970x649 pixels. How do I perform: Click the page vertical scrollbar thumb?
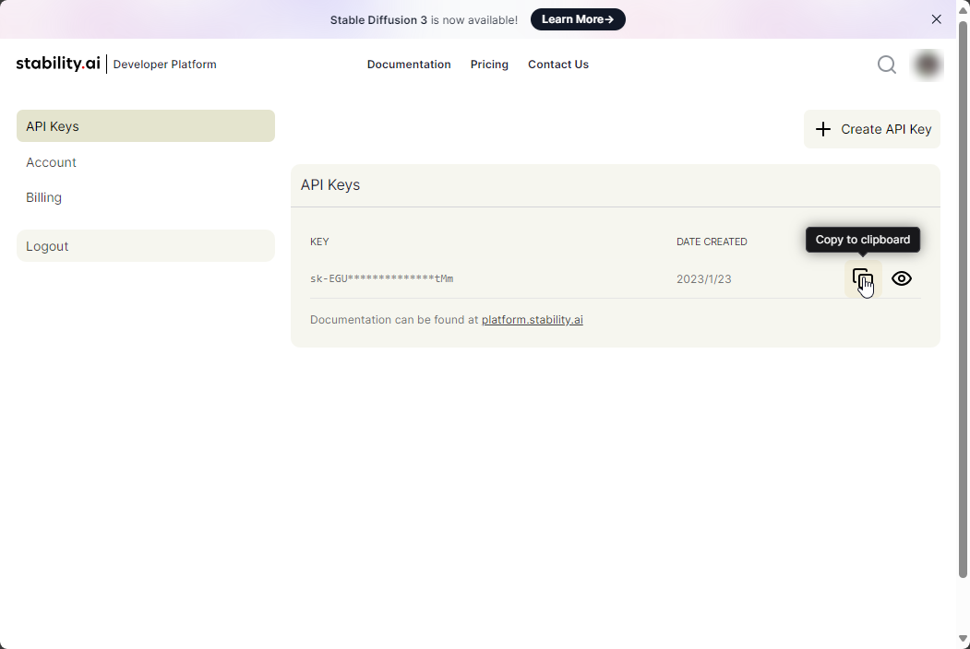point(963,300)
